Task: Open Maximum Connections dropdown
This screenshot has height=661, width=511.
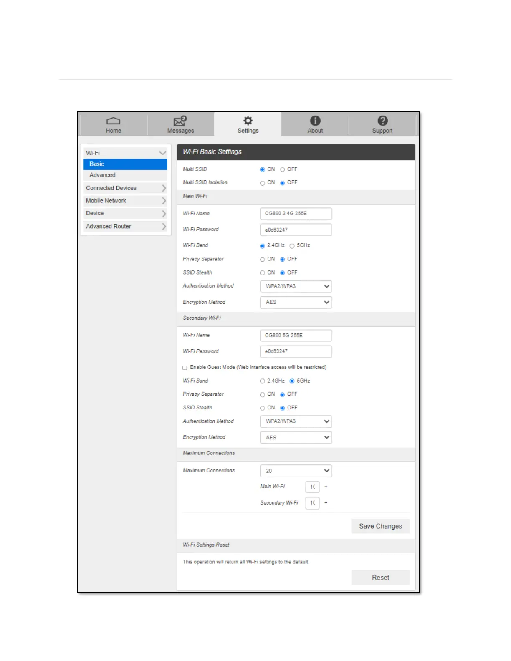Action: [296, 471]
